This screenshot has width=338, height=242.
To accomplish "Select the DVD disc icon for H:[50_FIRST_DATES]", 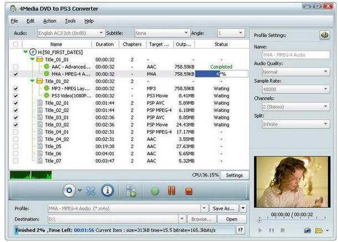I will pyautogui.click(x=33, y=52).
